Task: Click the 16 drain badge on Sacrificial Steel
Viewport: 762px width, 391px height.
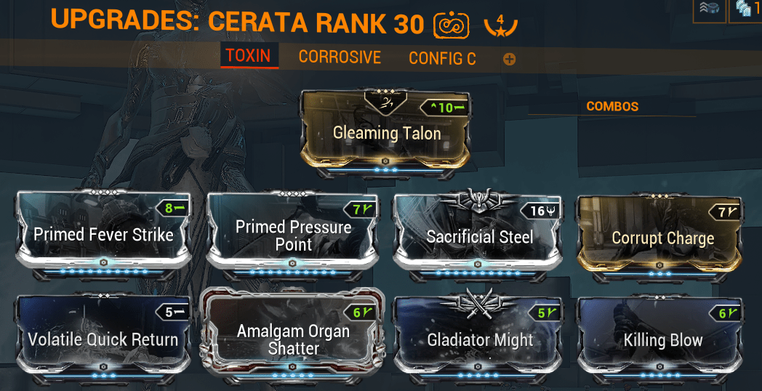Action: [541, 211]
